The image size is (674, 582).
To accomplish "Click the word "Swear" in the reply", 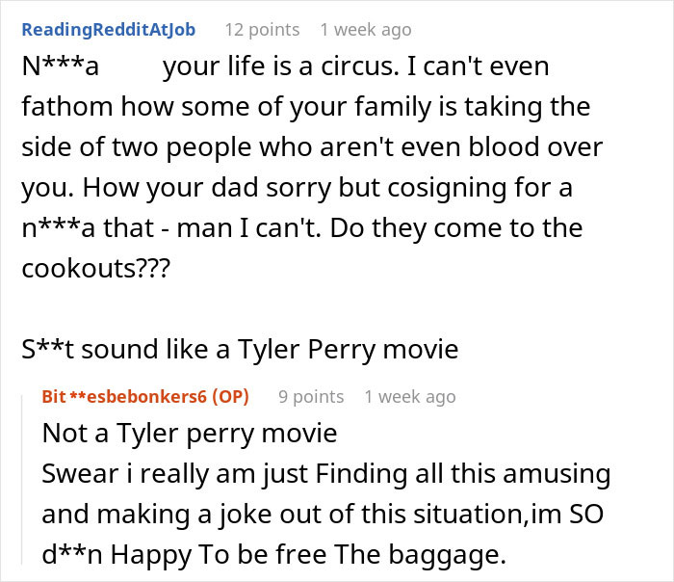I will (76, 474).
